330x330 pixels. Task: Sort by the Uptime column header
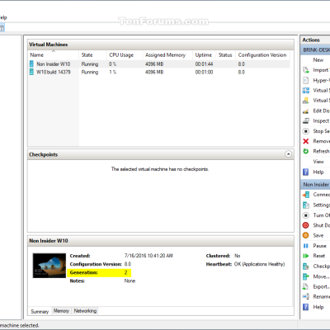[x=205, y=55]
